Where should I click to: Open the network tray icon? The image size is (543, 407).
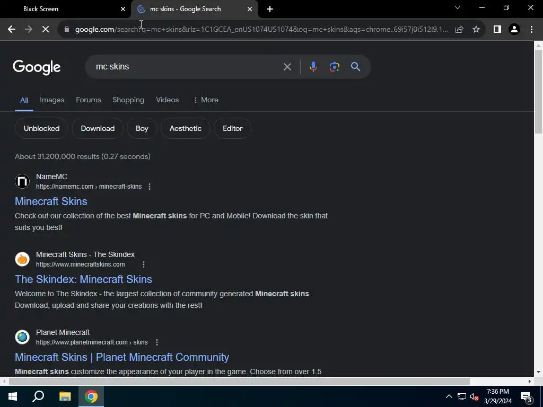click(462, 396)
